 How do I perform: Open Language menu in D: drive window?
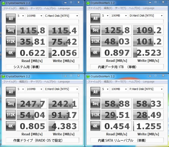click(x=149, y=8)
